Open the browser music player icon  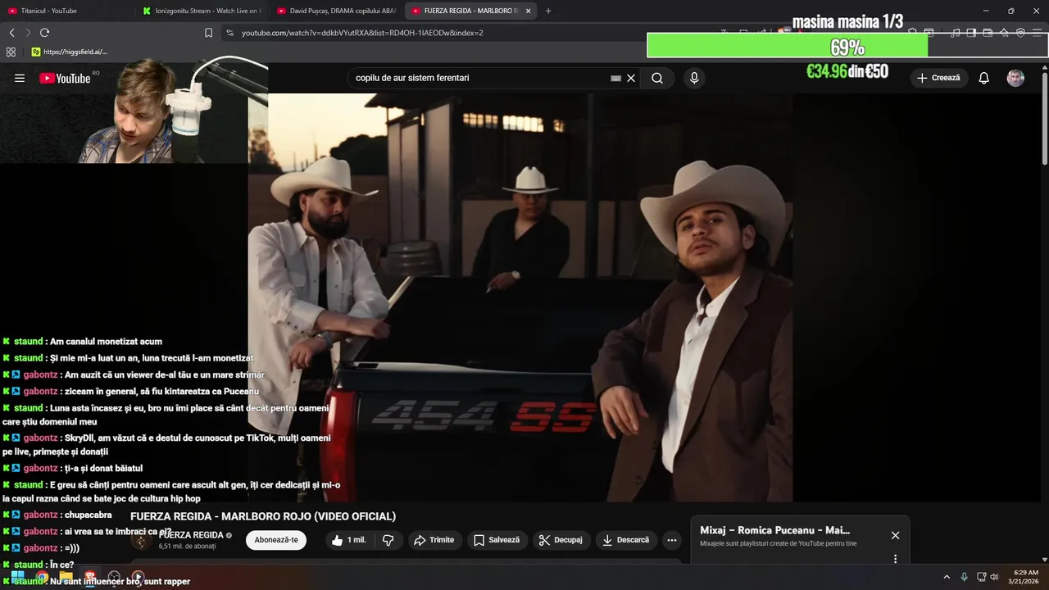955,33
